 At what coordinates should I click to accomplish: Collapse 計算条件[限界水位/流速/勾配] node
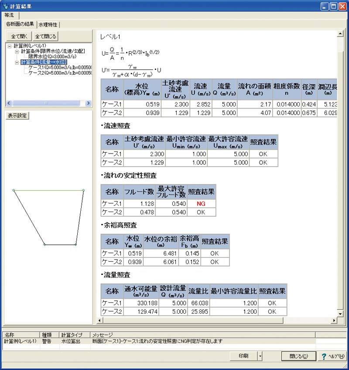pyautogui.click(x=17, y=51)
